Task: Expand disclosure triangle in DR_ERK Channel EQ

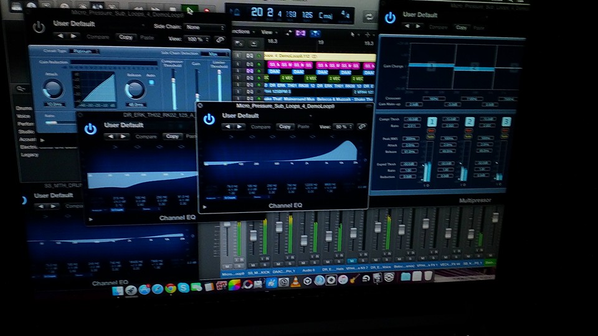Action: coord(91,219)
